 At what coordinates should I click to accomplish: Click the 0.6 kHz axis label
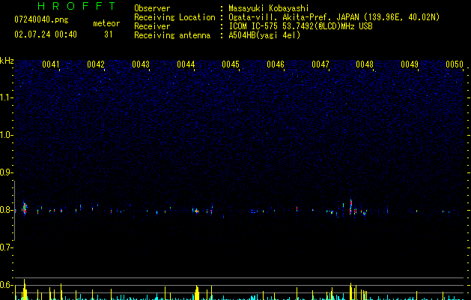pos(6,285)
